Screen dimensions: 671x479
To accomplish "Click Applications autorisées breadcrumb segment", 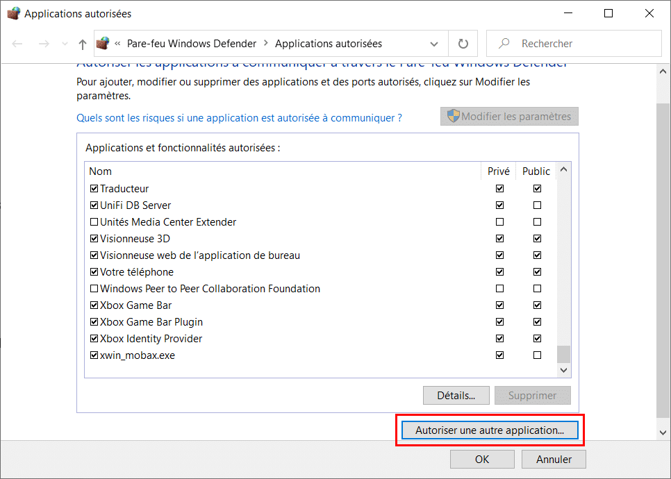I will (329, 44).
